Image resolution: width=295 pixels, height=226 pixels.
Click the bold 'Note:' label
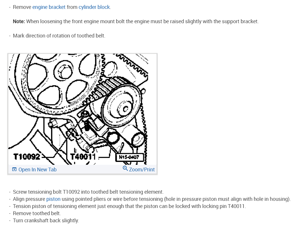(19, 21)
